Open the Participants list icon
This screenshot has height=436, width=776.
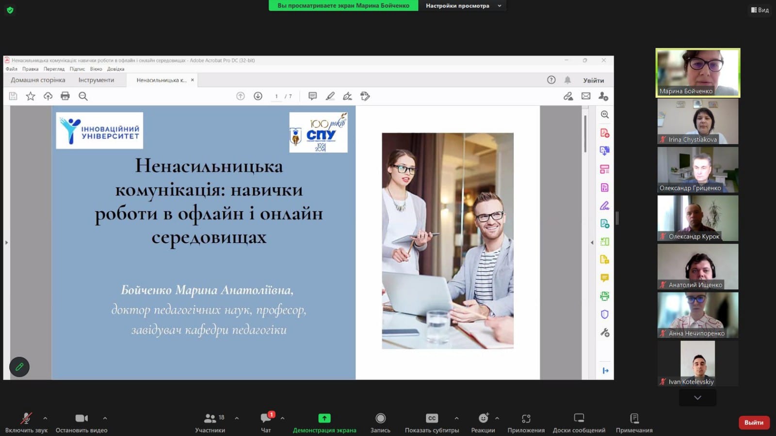pos(210,418)
